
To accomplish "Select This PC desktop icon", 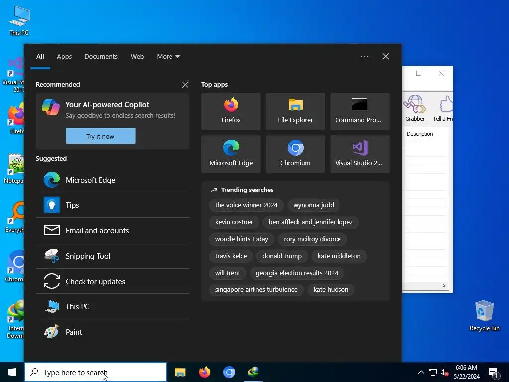I will point(19,21).
